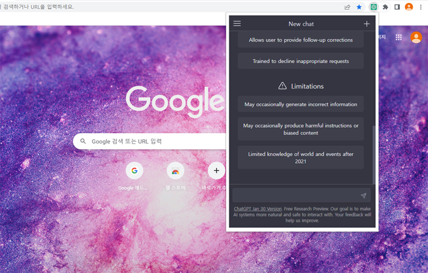Image resolution: width=428 pixels, height=273 pixels.
Task: Open Chrome three-dot menu
Action: click(421, 7)
